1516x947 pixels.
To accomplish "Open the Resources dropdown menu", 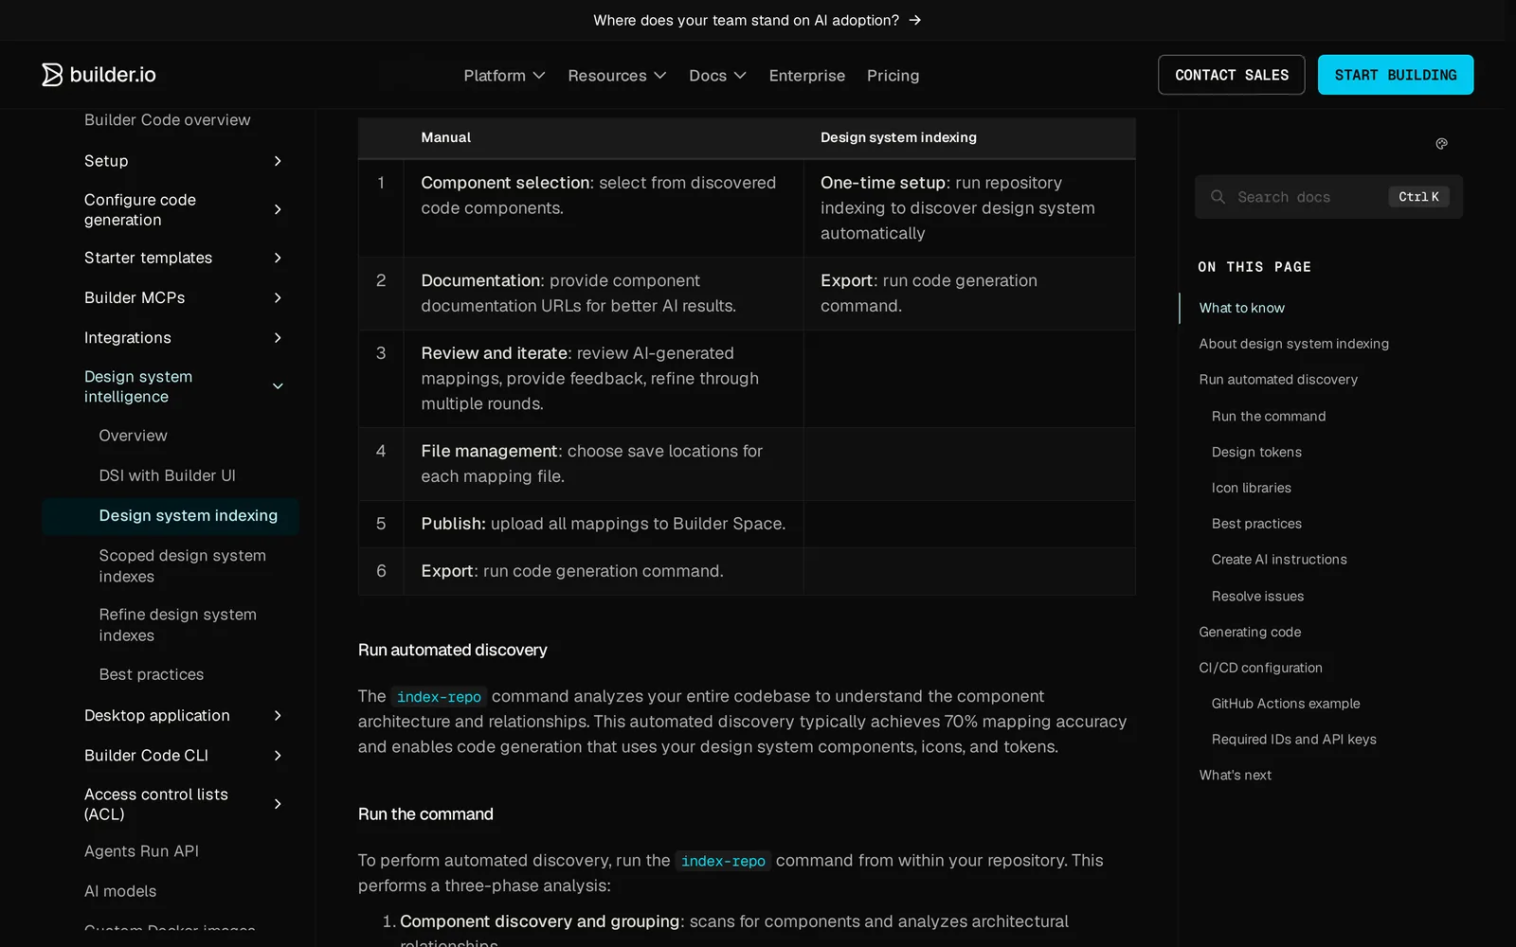I will pyautogui.click(x=617, y=76).
